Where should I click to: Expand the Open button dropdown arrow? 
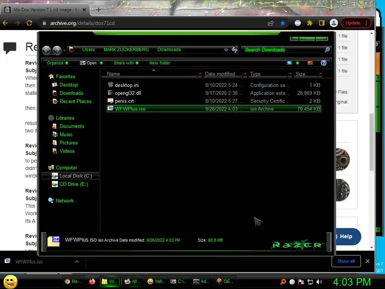pos(101,63)
